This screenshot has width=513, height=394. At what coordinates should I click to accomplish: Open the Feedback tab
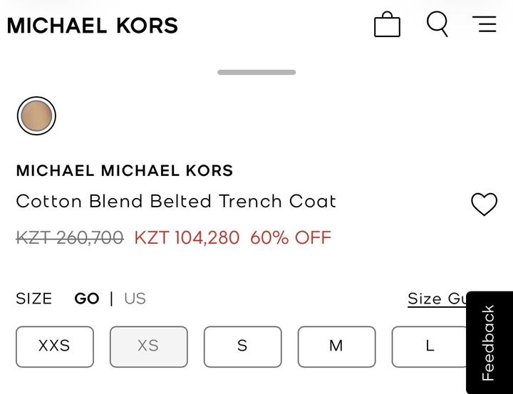[x=489, y=342]
